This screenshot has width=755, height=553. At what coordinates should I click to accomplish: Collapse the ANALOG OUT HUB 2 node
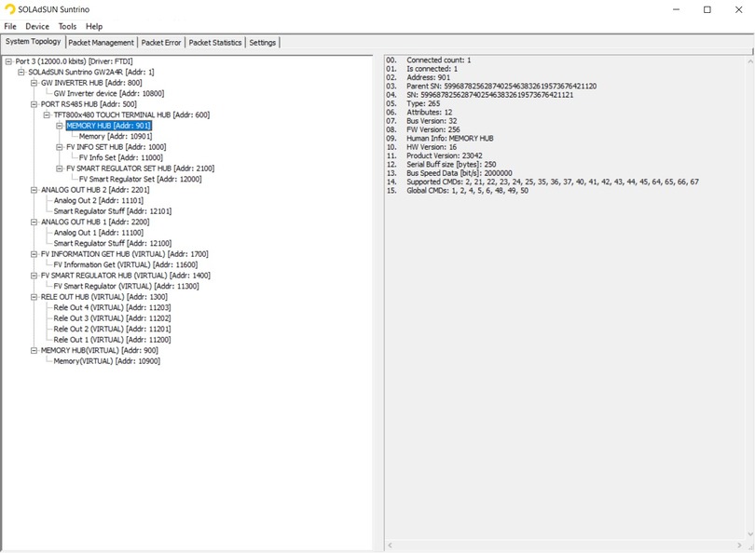[x=34, y=190]
